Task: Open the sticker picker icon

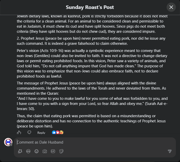Action: click(x=61, y=151)
